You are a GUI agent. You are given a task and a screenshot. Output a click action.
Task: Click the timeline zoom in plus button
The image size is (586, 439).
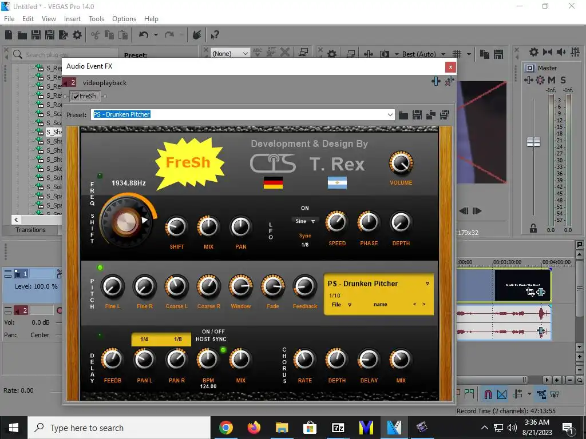click(x=557, y=380)
